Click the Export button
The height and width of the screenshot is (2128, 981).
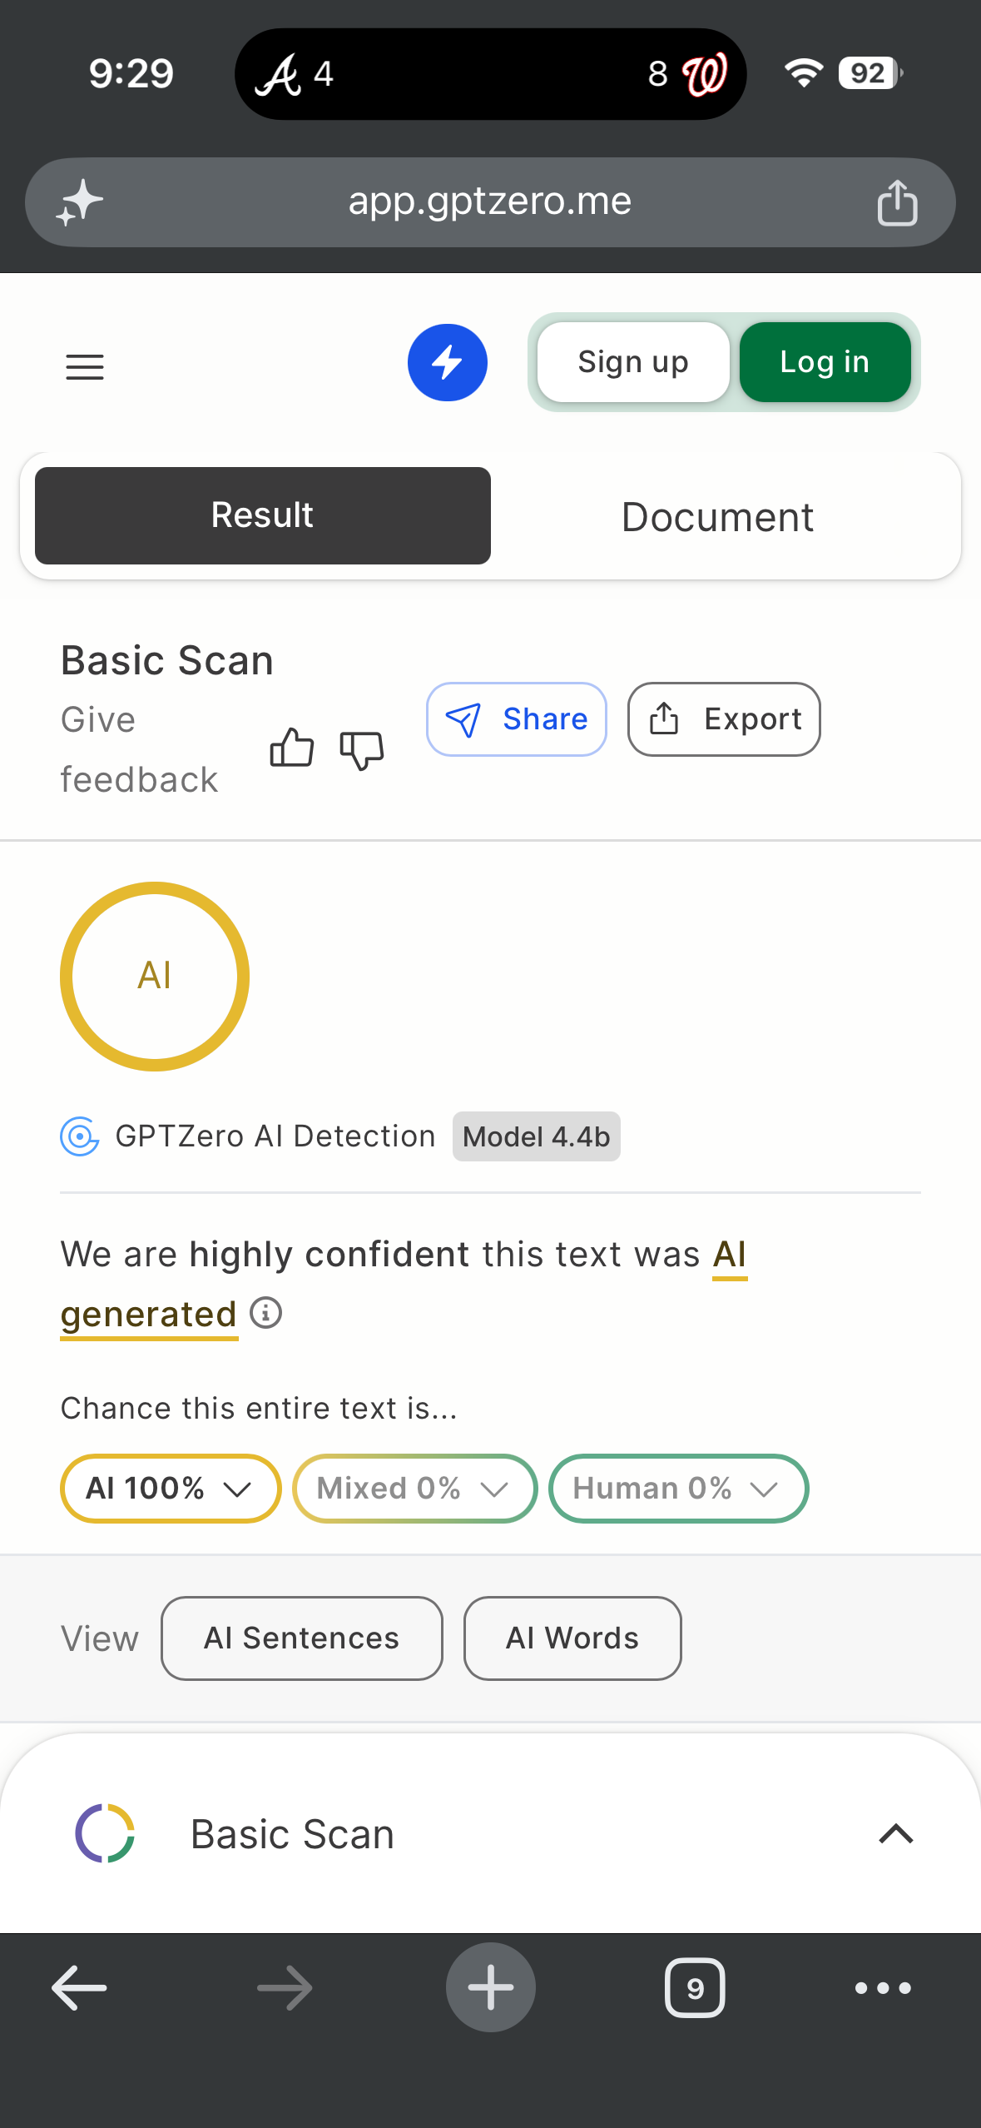pyautogui.click(x=724, y=719)
